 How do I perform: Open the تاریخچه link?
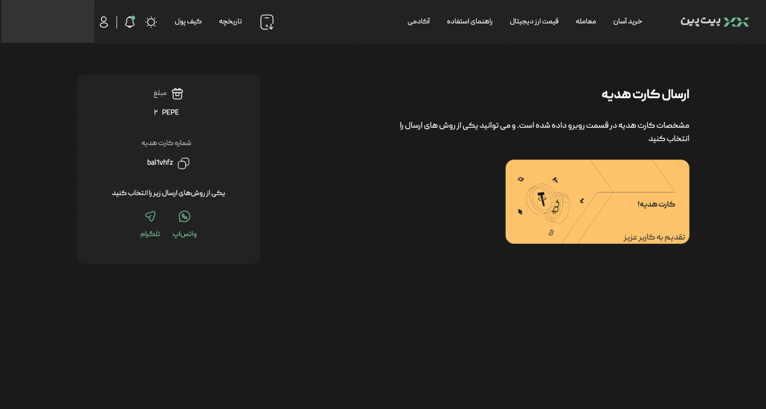point(230,22)
